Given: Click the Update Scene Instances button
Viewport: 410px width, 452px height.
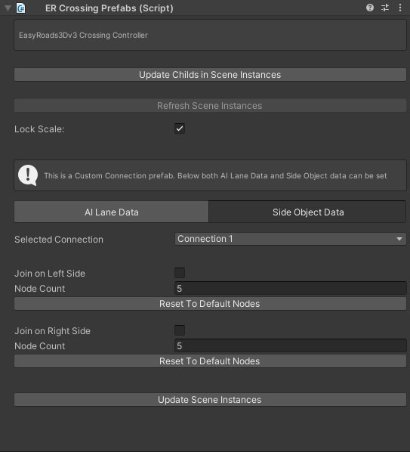Looking at the screenshot, I should click(x=210, y=400).
